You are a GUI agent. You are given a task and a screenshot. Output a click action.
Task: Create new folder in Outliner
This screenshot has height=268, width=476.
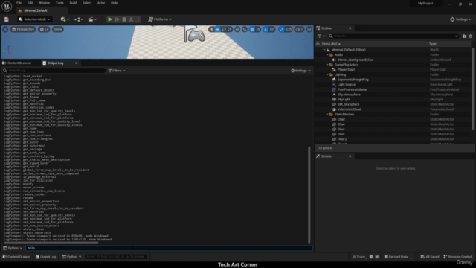(x=464, y=36)
